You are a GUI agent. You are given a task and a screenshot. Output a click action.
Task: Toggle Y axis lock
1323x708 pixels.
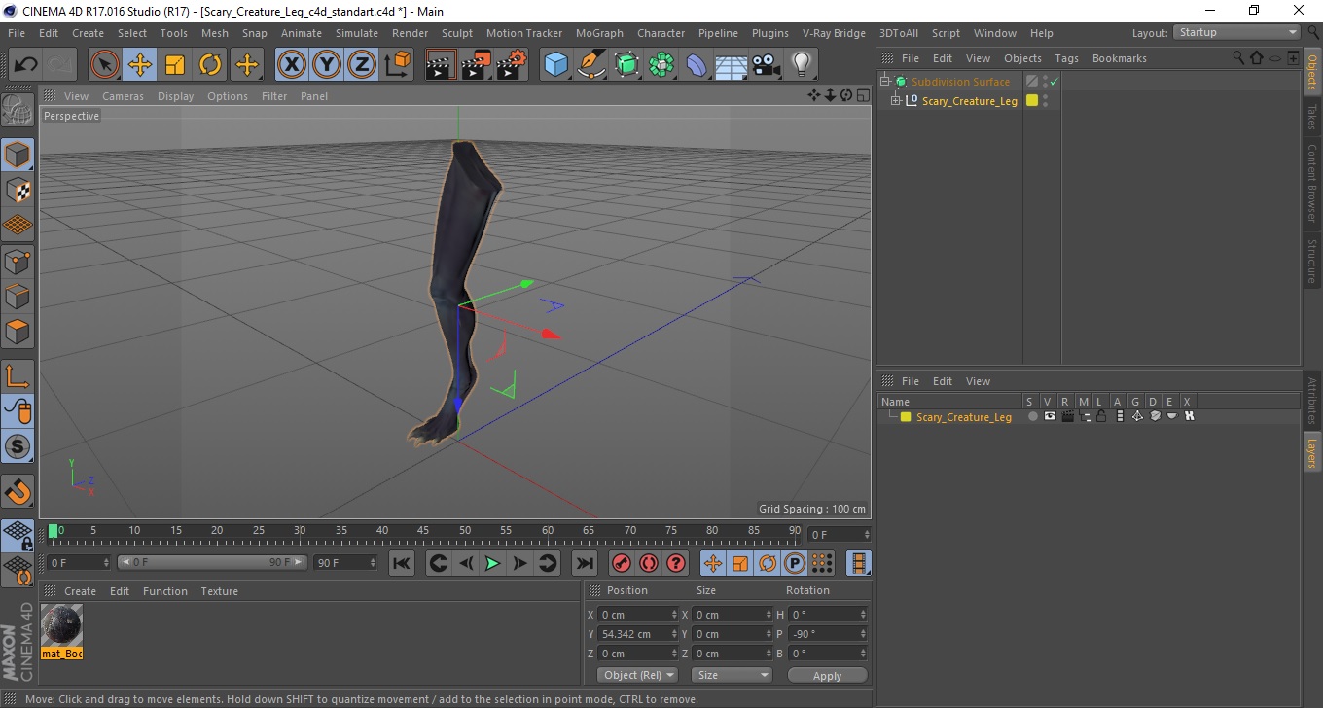(x=327, y=65)
